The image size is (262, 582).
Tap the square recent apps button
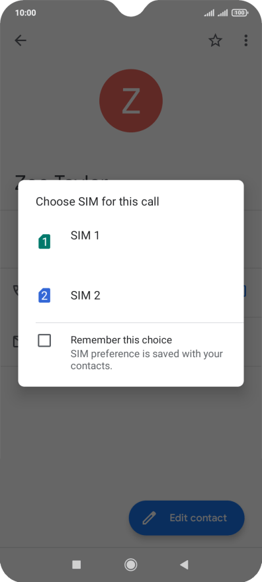click(x=77, y=565)
